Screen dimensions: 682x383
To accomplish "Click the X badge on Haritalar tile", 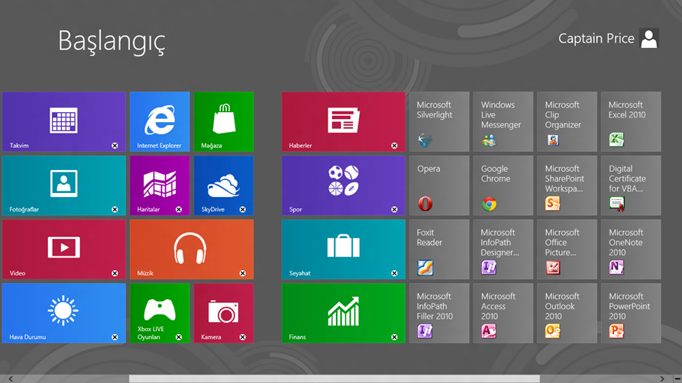I will 179,210.
